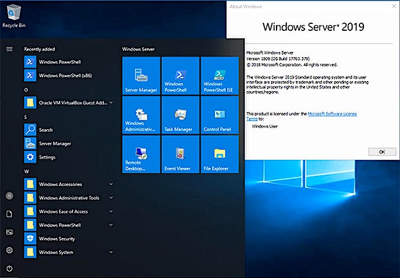Viewport: 400px width, 278px height.
Task: Click the Server Manager tile
Action: coord(141,76)
